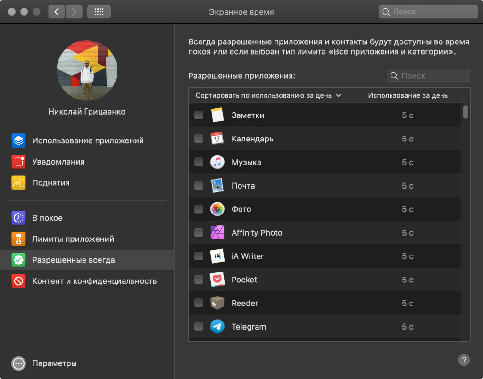
Task: Click the title bar search field
Action: (x=428, y=12)
